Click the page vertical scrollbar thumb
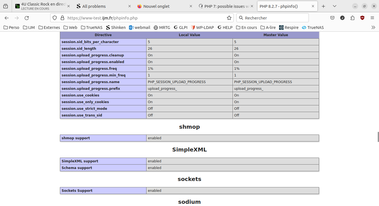The height and width of the screenshot is (206, 379). pos(378,137)
